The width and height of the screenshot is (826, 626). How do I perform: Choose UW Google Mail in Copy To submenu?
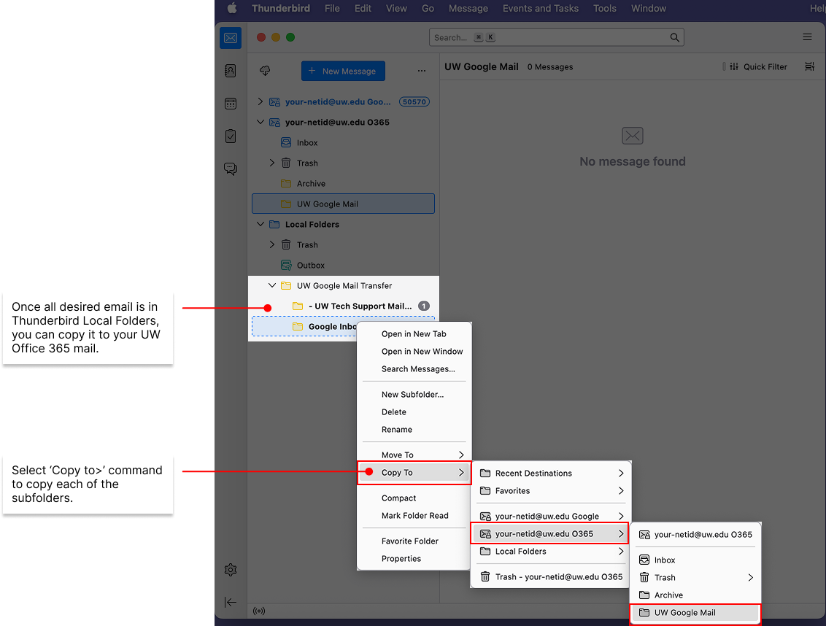(x=684, y=613)
